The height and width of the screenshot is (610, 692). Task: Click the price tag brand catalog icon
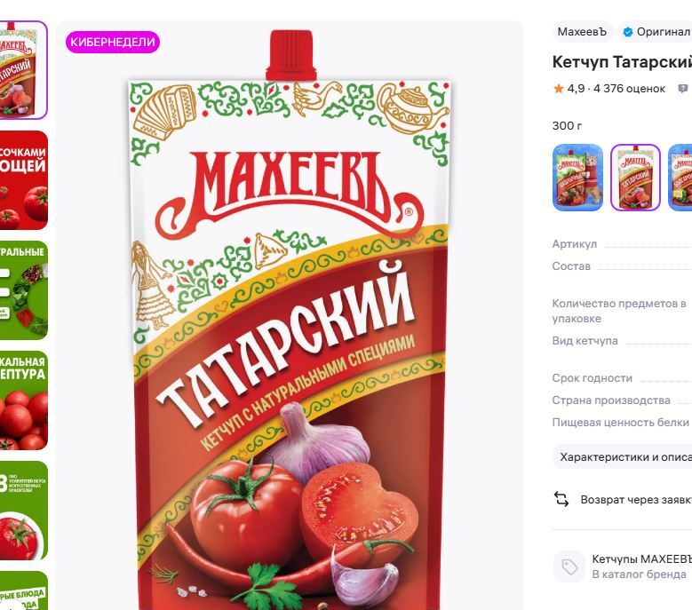click(569, 566)
